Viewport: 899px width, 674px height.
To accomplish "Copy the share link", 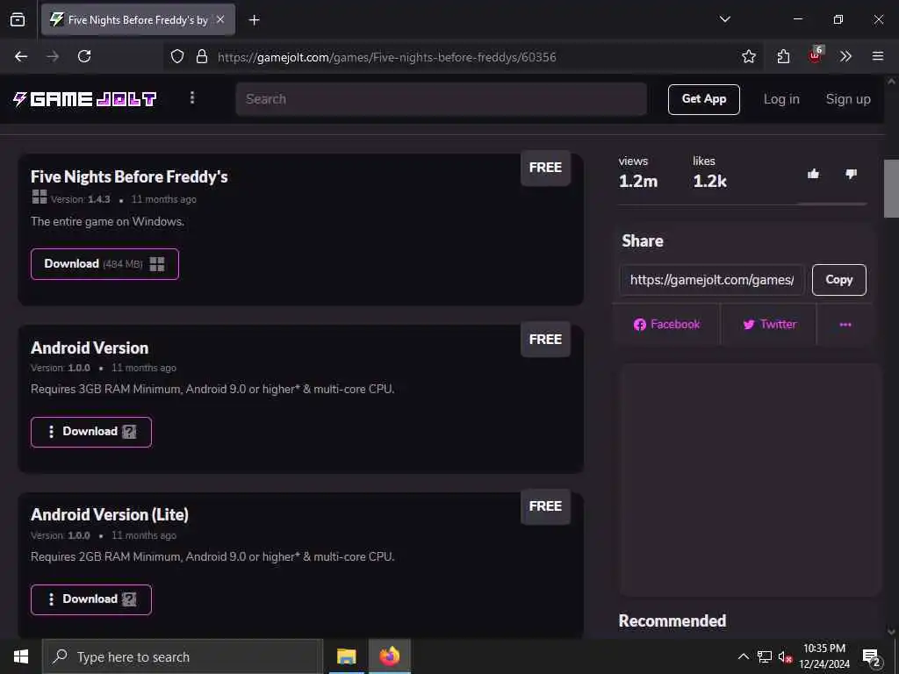I will click(838, 280).
